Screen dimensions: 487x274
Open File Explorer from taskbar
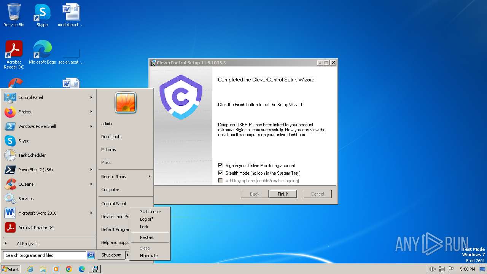[43, 269]
